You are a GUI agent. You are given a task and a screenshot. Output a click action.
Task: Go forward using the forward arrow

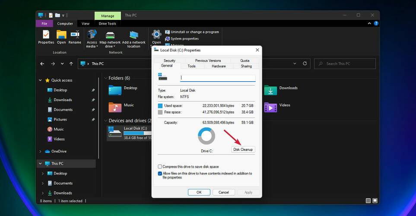[x=53, y=64]
